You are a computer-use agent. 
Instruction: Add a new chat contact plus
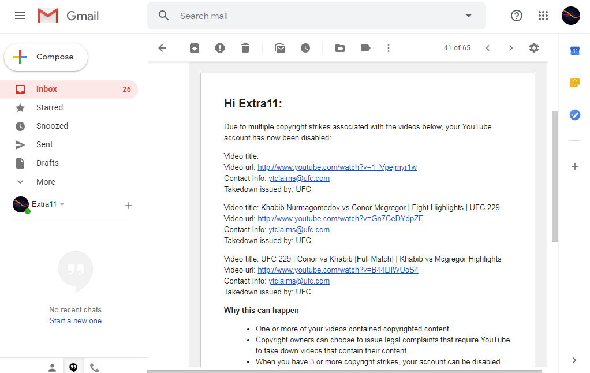click(129, 206)
